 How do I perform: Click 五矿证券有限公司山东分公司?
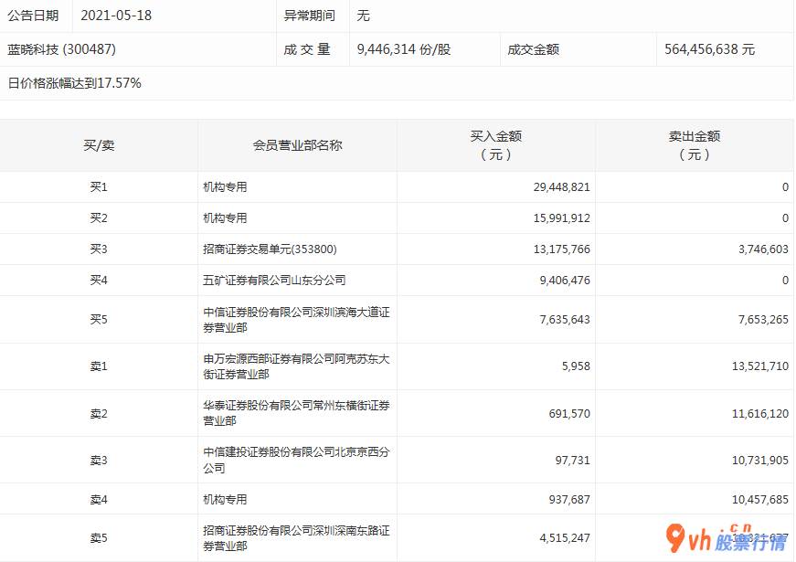[274, 281]
